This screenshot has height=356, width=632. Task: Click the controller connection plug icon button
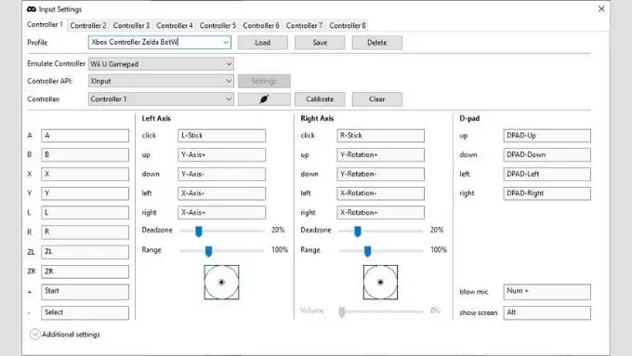pos(264,99)
